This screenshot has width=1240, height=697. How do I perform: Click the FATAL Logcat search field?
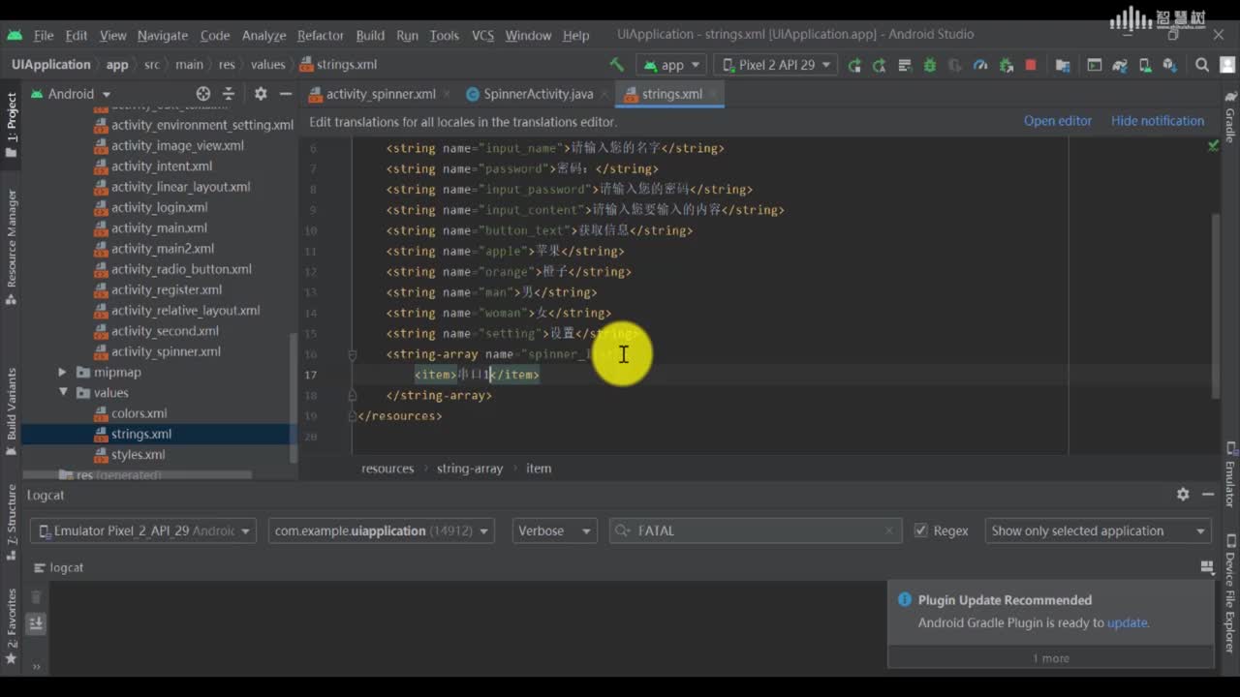(x=756, y=530)
